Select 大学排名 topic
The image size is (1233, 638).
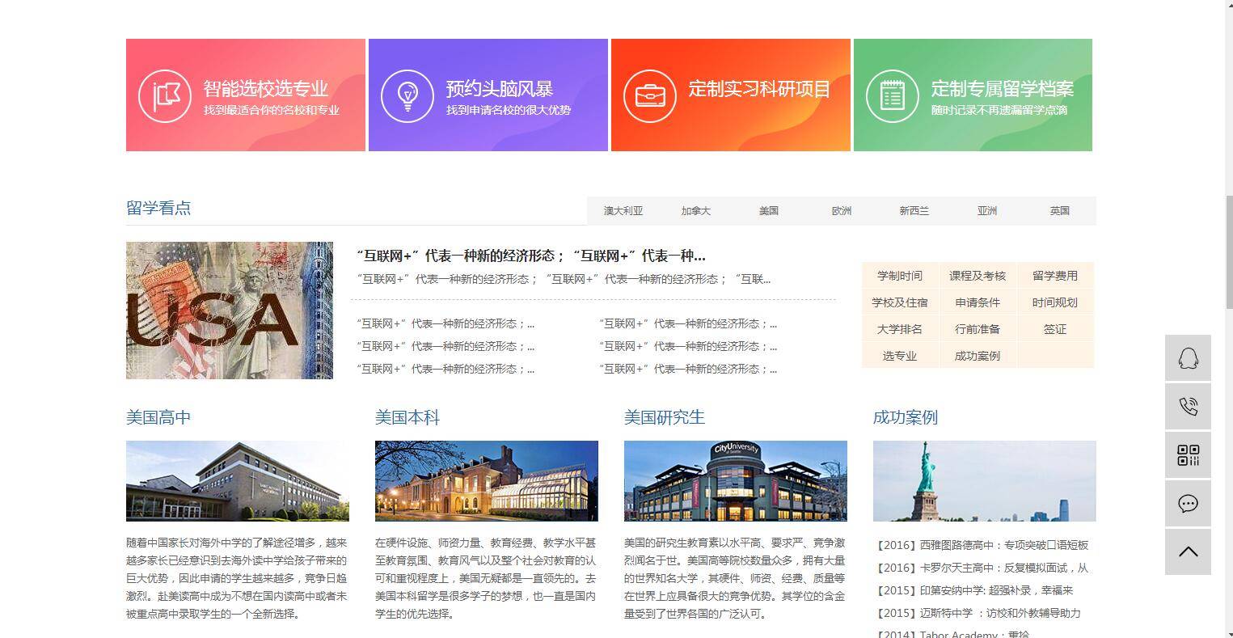tap(900, 329)
